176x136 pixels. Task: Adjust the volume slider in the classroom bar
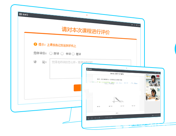tap(100, 118)
